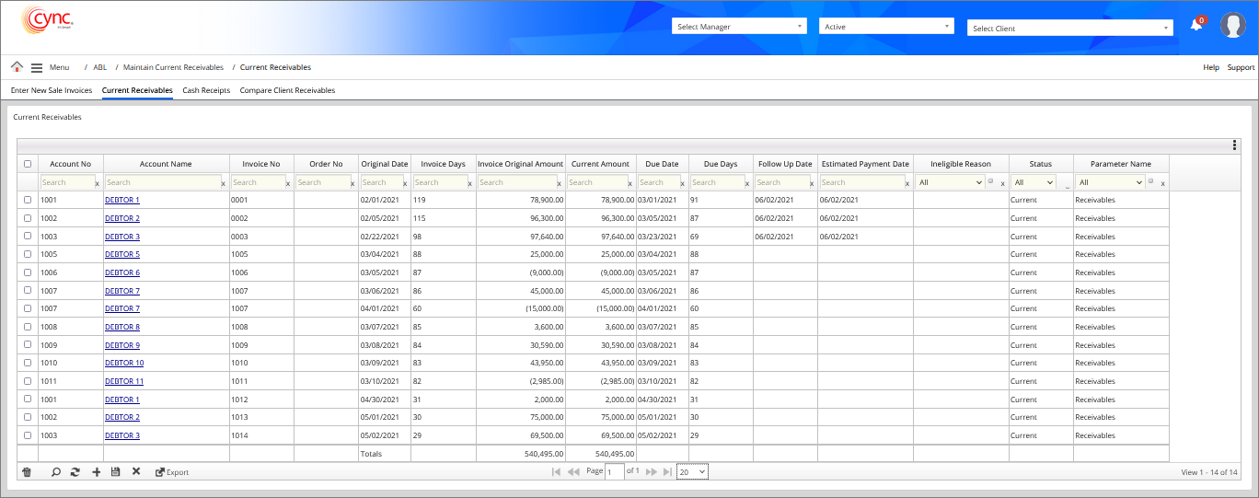The height and width of the screenshot is (498, 1259).
Task: Open the notifications bell icon
Action: click(1195, 25)
